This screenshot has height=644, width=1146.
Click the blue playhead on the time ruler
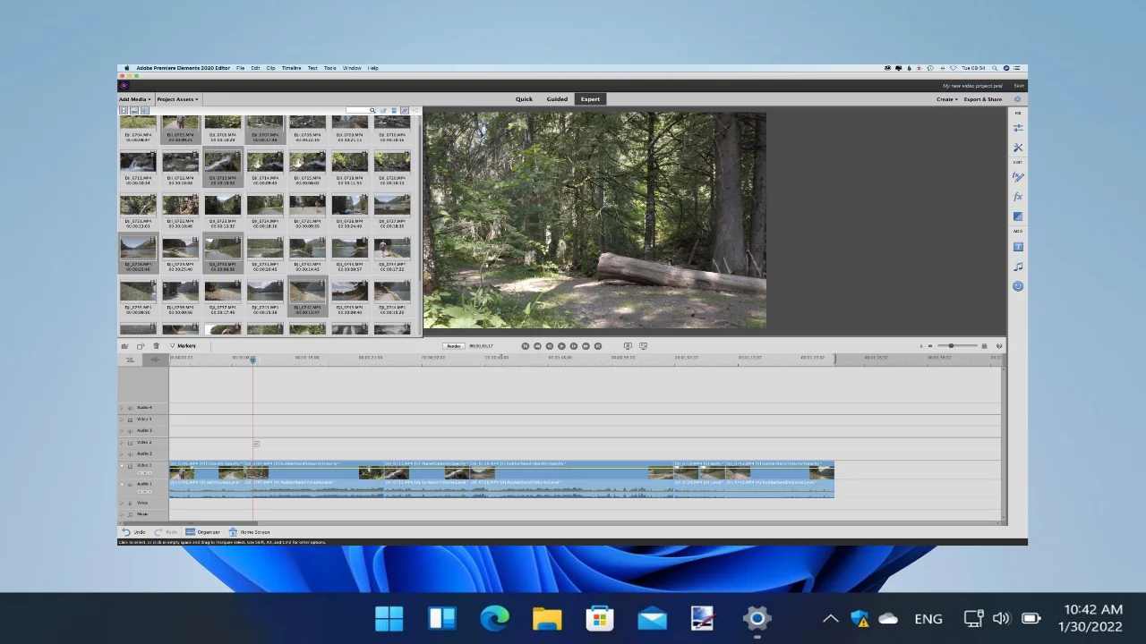(x=252, y=360)
